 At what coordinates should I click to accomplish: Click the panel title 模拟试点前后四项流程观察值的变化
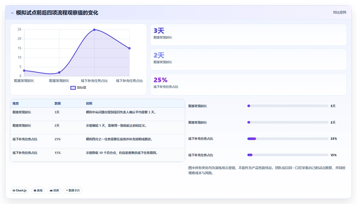click(57, 13)
